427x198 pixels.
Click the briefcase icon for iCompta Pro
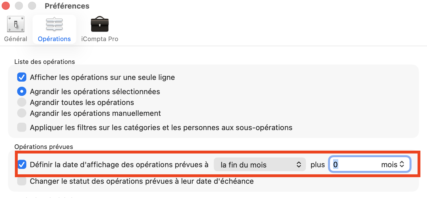click(x=100, y=24)
